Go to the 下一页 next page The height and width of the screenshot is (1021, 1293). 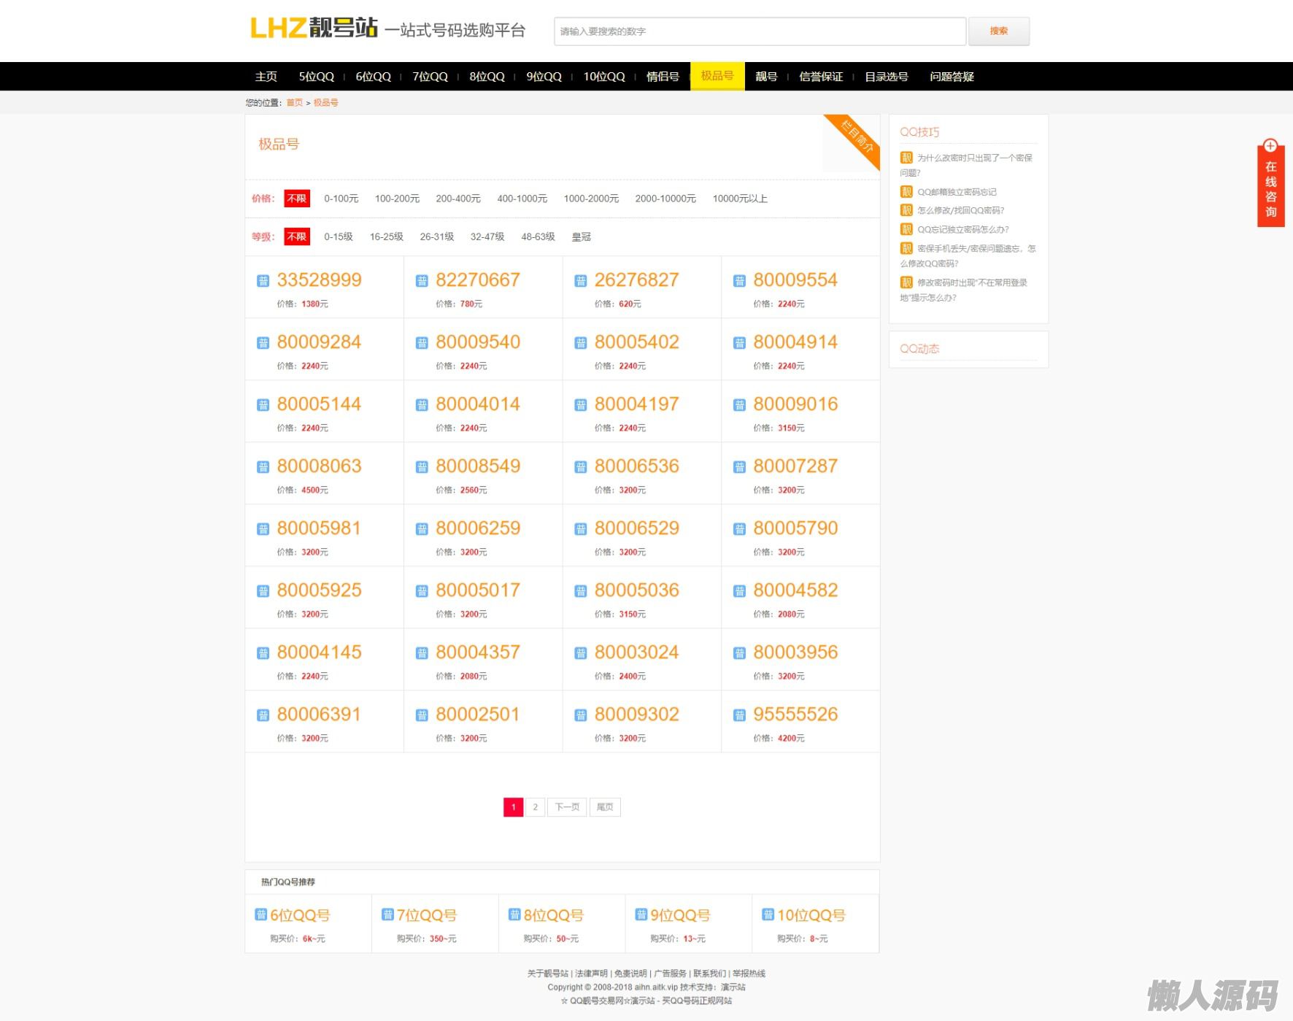567,807
